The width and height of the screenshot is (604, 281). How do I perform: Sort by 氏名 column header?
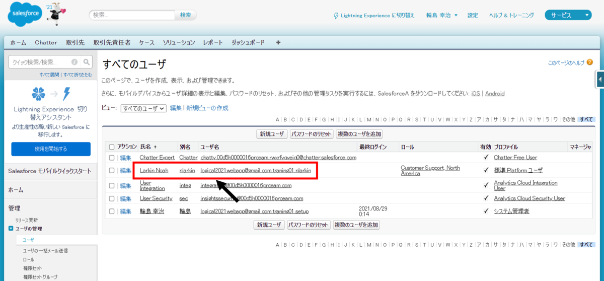(148, 147)
